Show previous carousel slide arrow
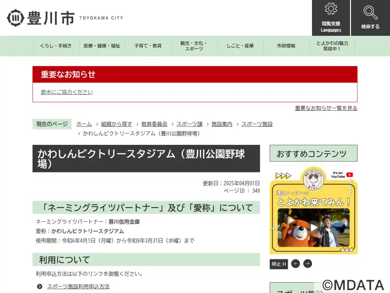 pos(295,264)
